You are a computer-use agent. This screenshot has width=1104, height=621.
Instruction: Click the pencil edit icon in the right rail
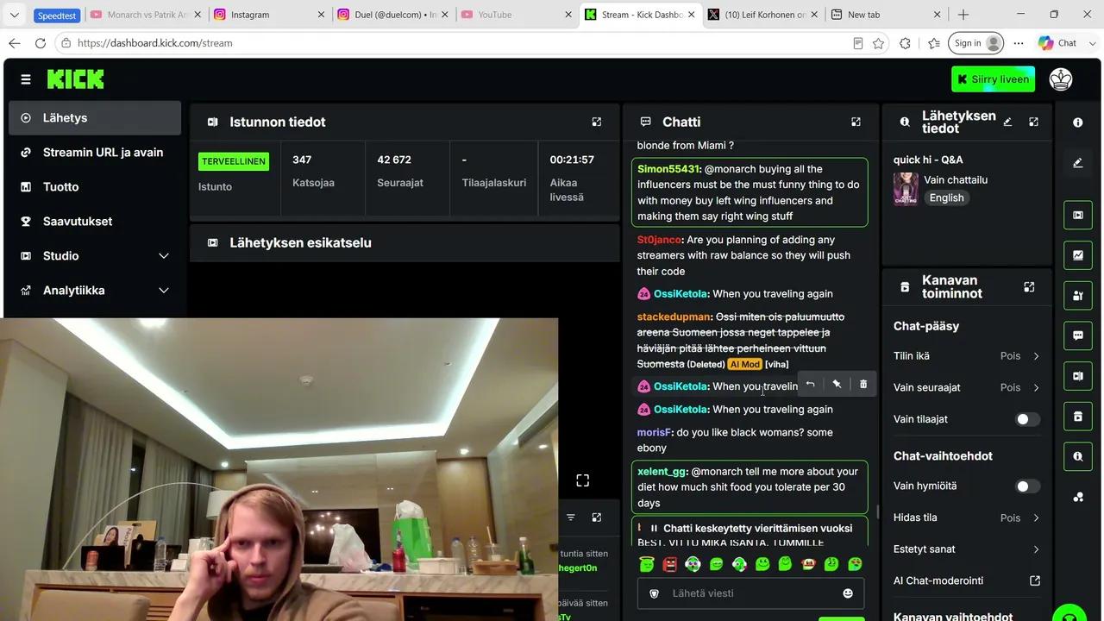pyautogui.click(x=1078, y=162)
